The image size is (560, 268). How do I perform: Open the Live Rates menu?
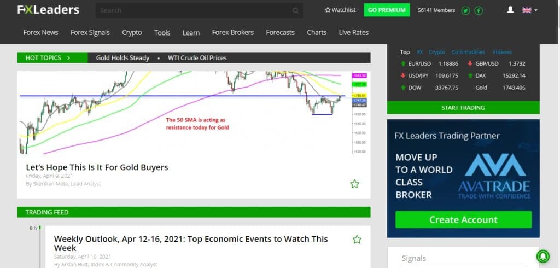pos(354,32)
